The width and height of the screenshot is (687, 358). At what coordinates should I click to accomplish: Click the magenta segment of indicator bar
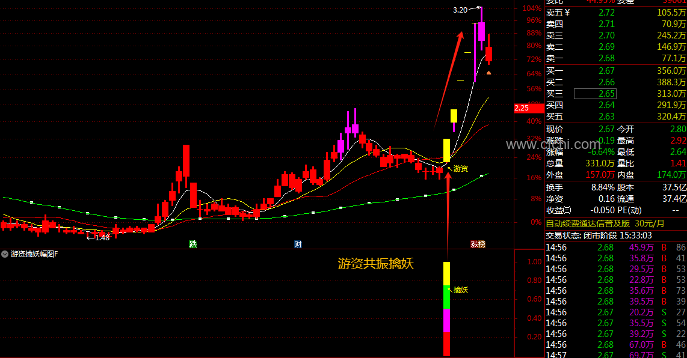click(x=446, y=320)
